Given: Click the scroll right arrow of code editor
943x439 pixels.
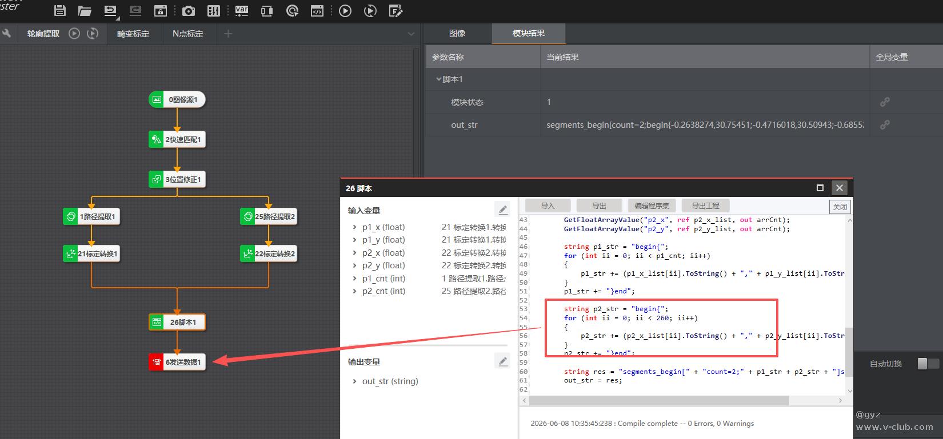Looking at the screenshot, I should 840,401.
